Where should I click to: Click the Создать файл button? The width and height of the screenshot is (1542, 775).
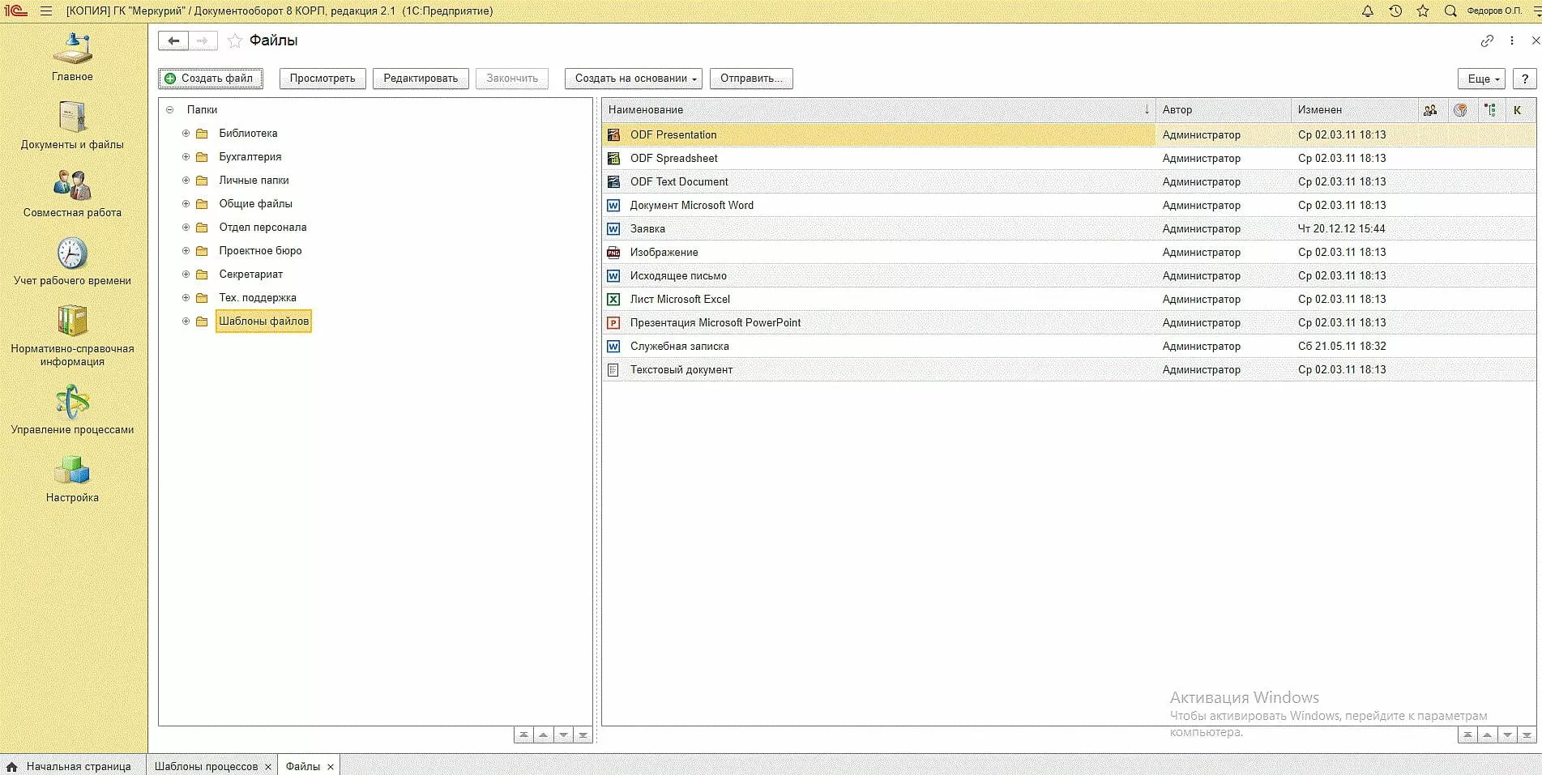211,79
